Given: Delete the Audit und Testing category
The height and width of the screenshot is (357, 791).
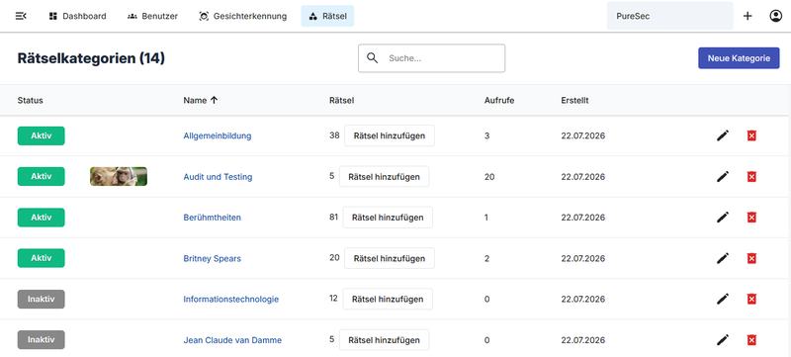Looking at the screenshot, I should [x=751, y=176].
